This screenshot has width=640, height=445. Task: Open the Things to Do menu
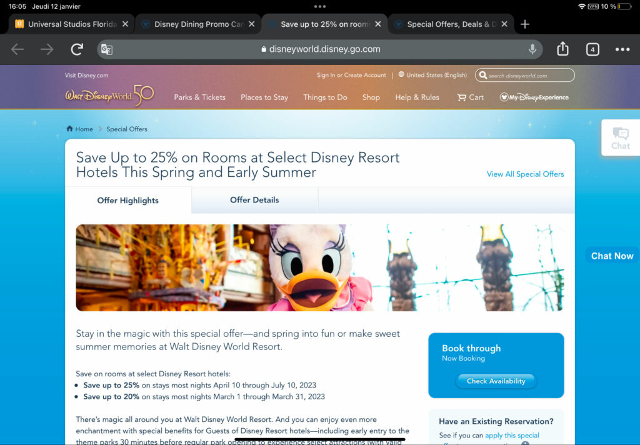pyautogui.click(x=325, y=97)
